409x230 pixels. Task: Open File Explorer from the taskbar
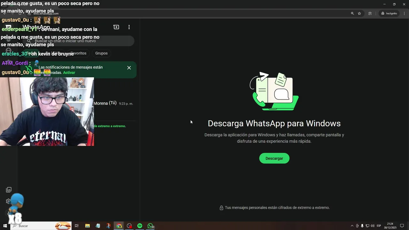tap(88, 226)
